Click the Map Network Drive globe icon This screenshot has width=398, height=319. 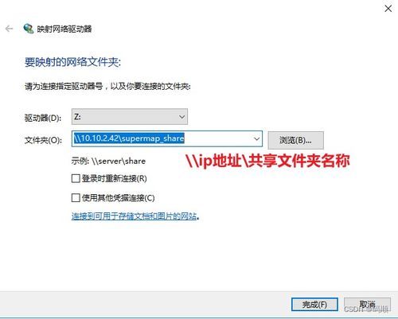tap(29, 29)
